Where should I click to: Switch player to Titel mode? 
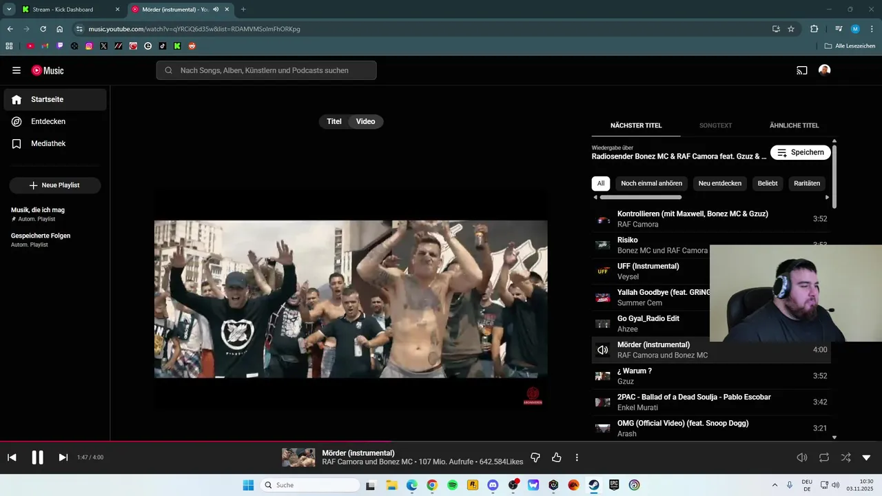pos(334,121)
